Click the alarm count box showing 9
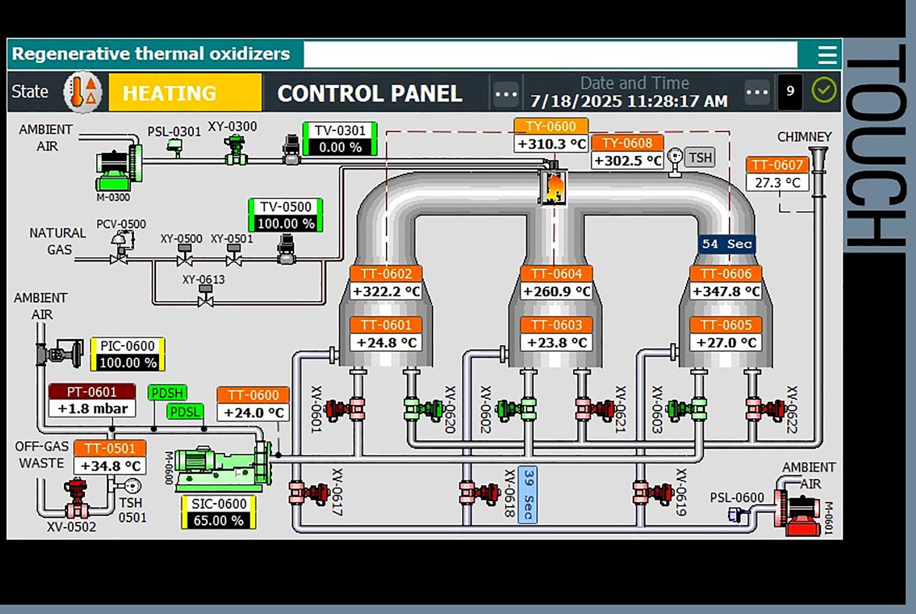This screenshot has width=916, height=614. point(790,91)
